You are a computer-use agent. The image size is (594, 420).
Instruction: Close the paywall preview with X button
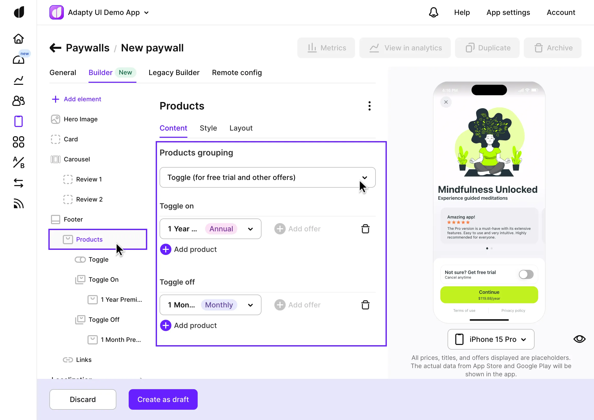pos(446,102)
